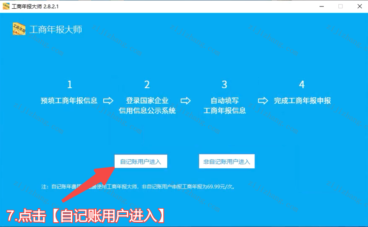Viewport: 368px width, 227px height.
Task: Click the 预填工商年报信息 step label
Action: coord(69,101)
